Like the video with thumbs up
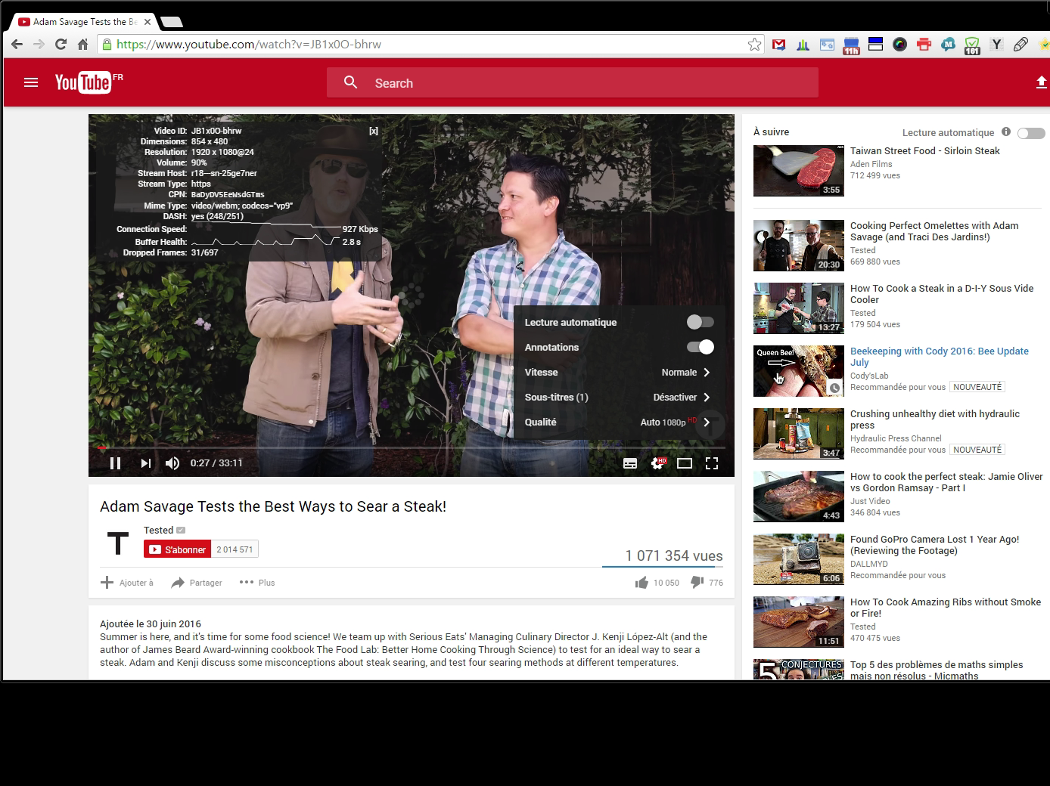Viewport: 1050px width, 786px height. point(641,583)
